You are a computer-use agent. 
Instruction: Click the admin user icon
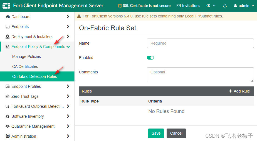235,6
